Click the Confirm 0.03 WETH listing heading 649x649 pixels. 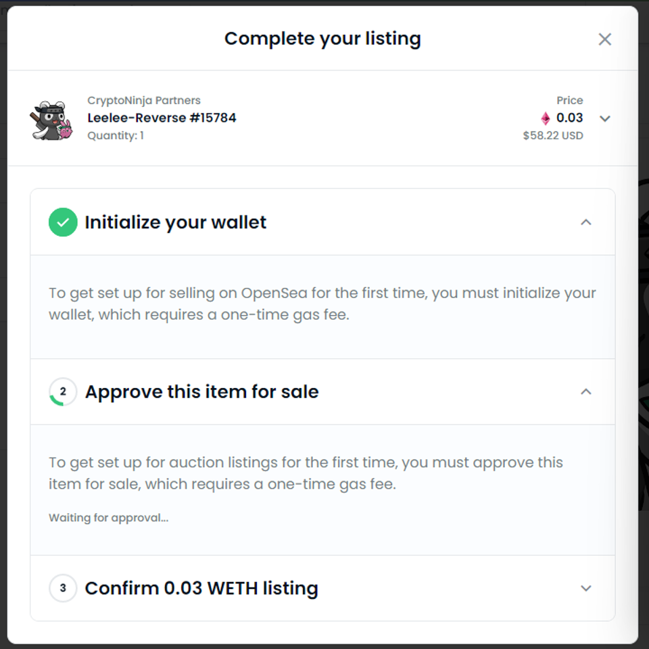coord(201,588)
